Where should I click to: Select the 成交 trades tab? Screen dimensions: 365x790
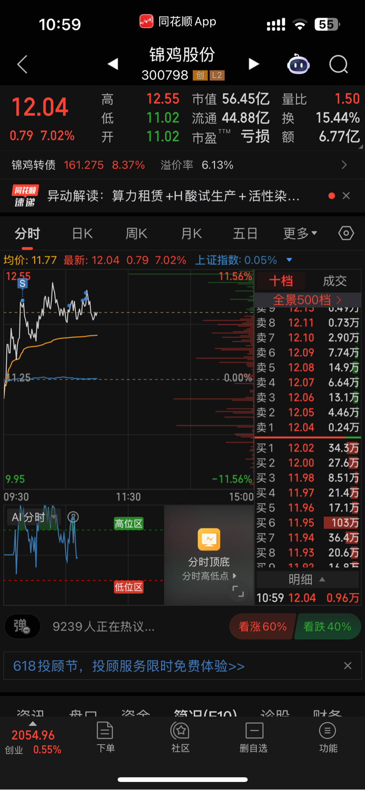click(335, 281)
